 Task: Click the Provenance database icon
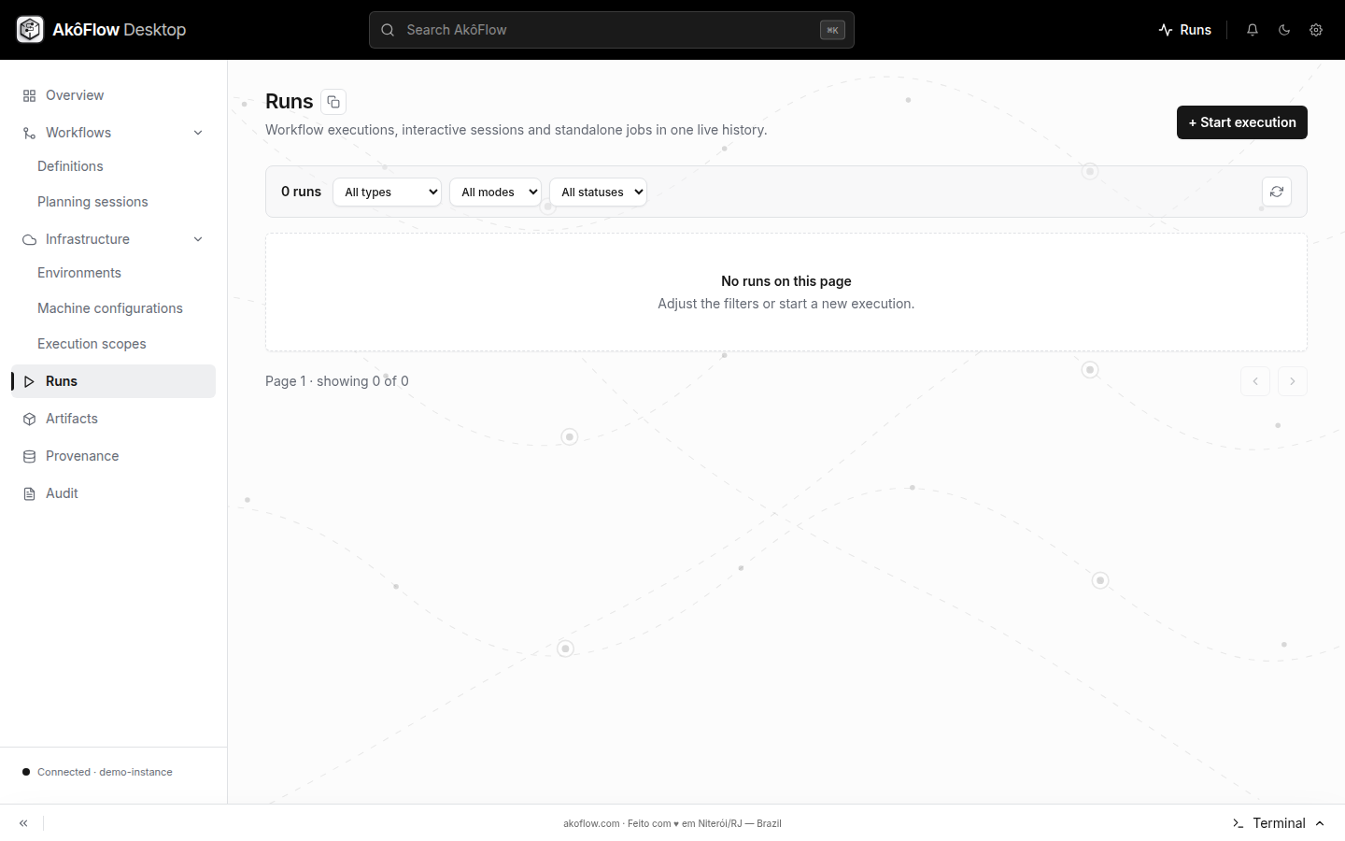click(29, 456)
